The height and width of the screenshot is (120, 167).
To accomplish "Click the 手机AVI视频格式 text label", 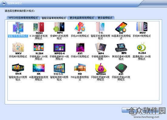I will [80, 36].
